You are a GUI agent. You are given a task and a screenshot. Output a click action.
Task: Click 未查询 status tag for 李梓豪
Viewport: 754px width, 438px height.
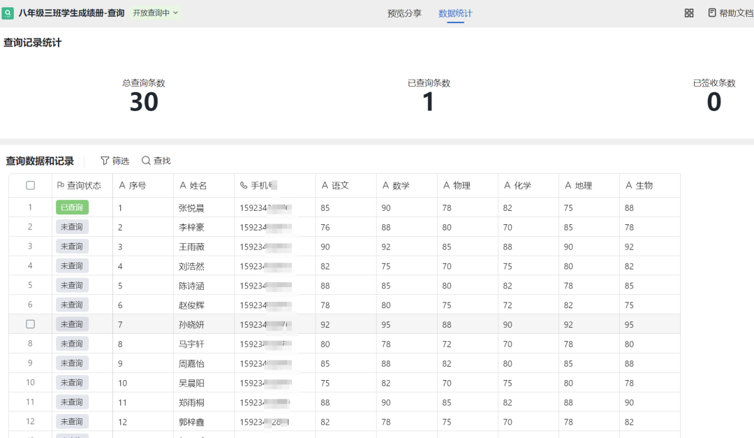72,227
